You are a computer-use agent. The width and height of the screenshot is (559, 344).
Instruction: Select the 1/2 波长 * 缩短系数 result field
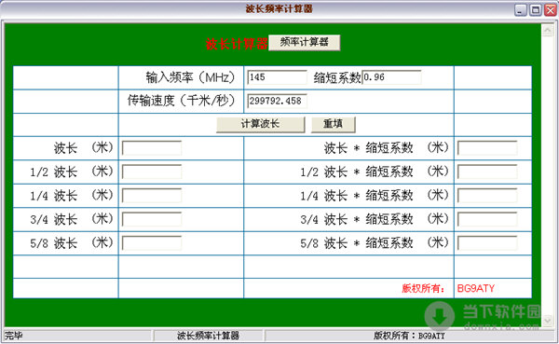click(487, 172)
